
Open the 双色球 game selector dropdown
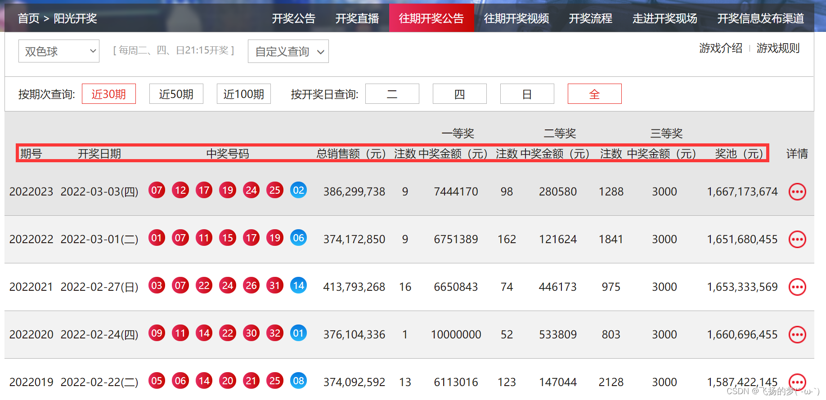point(59,51)
